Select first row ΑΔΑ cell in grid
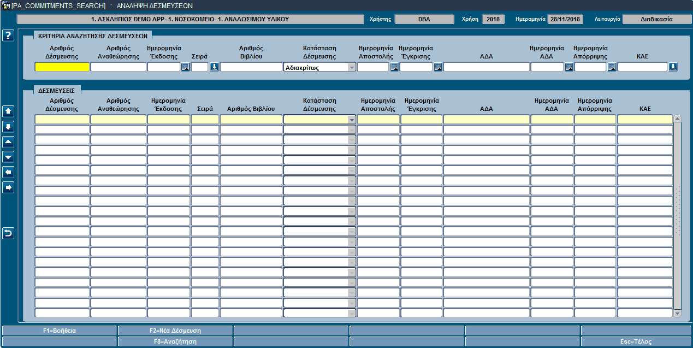Viewport: 693px width, 348px height. [487, 119]
